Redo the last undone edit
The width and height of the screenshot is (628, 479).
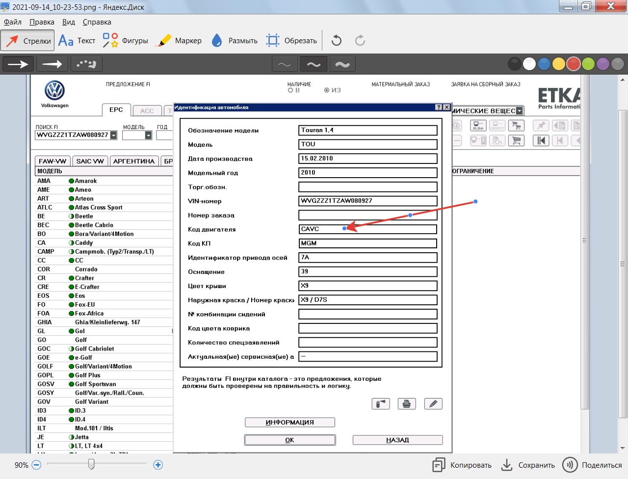tap(360, 40)
